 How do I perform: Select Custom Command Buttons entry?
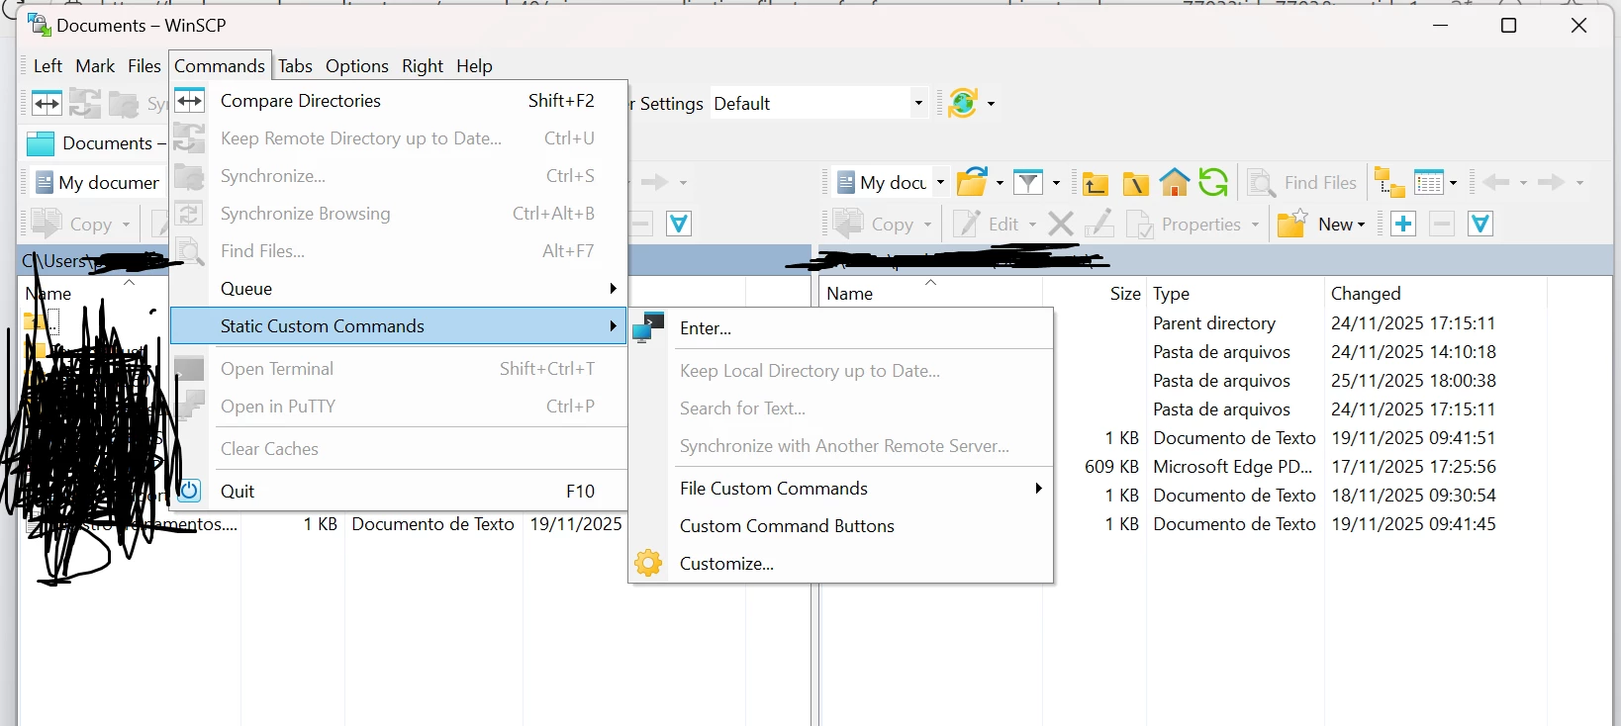click(x=841, y=526)
